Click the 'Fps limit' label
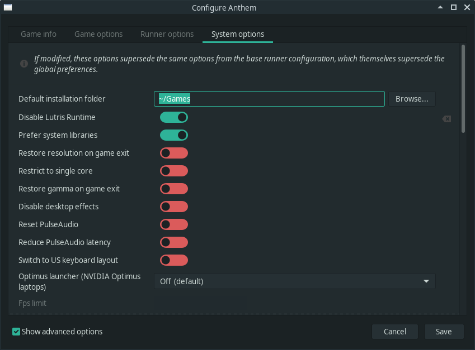 [x=32, y=303]
